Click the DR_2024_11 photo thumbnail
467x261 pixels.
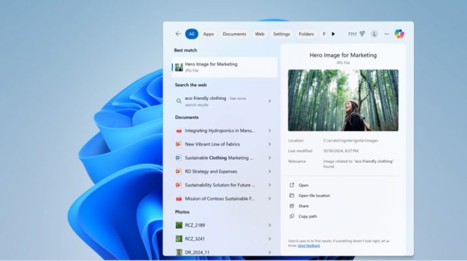point(179,253)
